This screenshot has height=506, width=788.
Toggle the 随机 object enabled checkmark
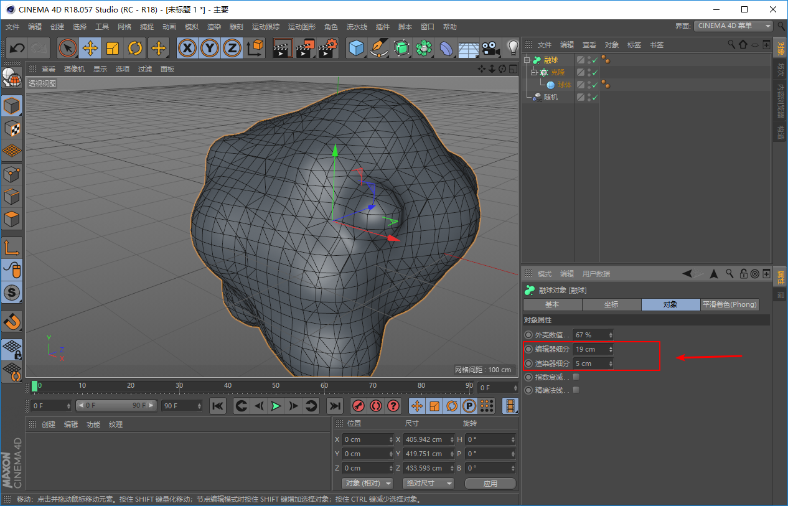595,98
